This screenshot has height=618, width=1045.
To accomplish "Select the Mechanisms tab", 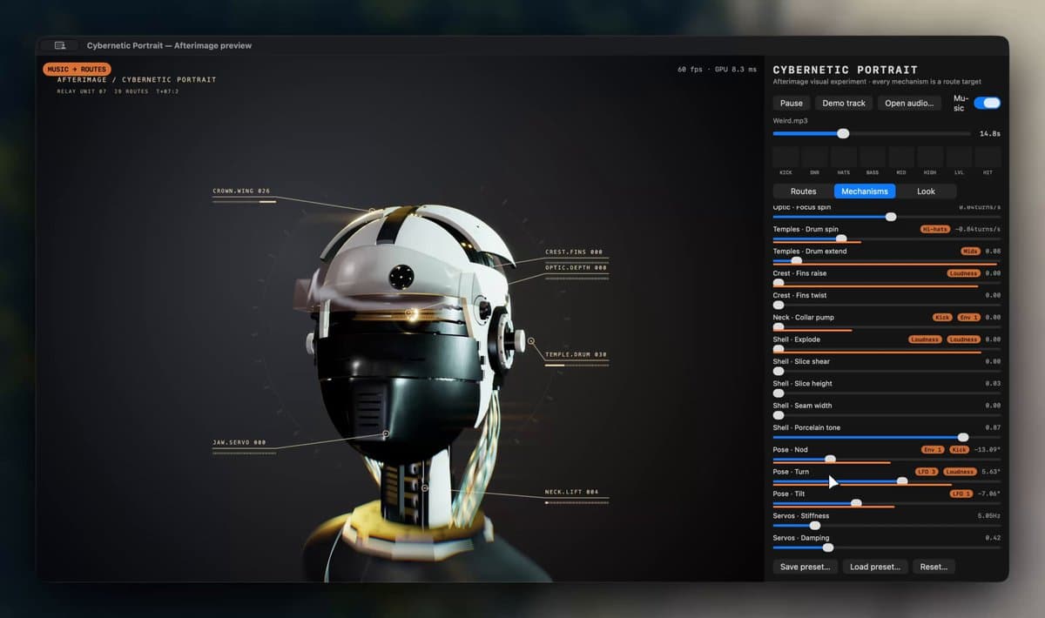I will [865, 191].
